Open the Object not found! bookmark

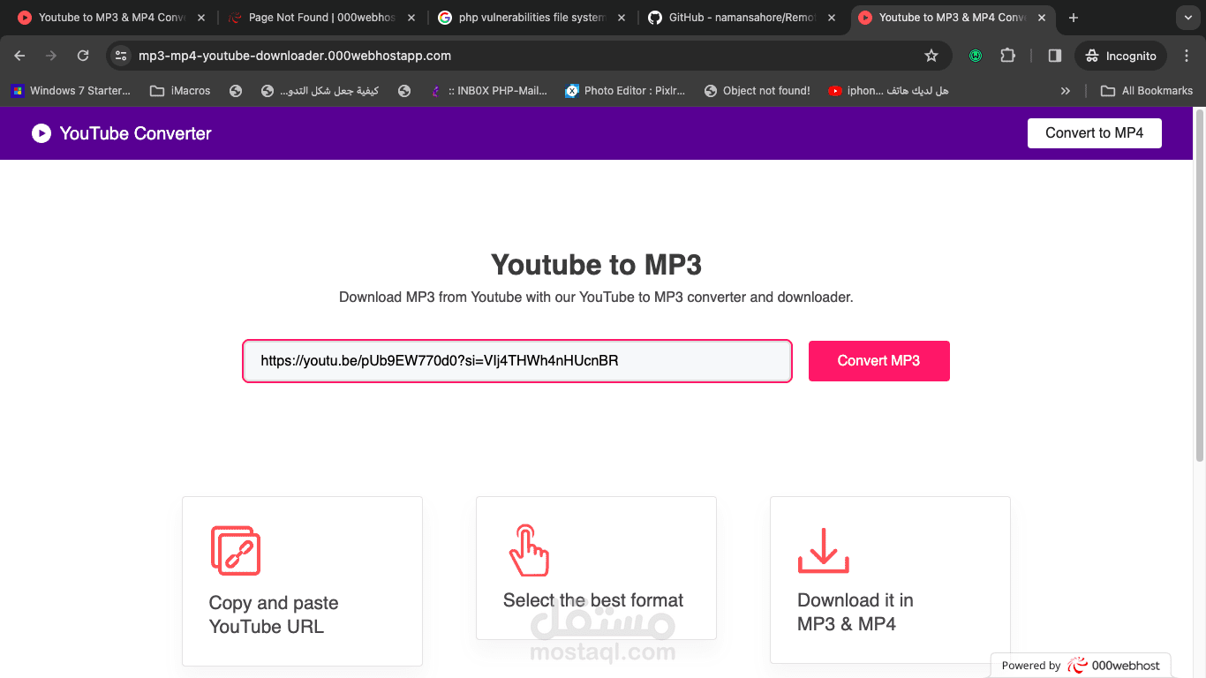pos(758,91)
